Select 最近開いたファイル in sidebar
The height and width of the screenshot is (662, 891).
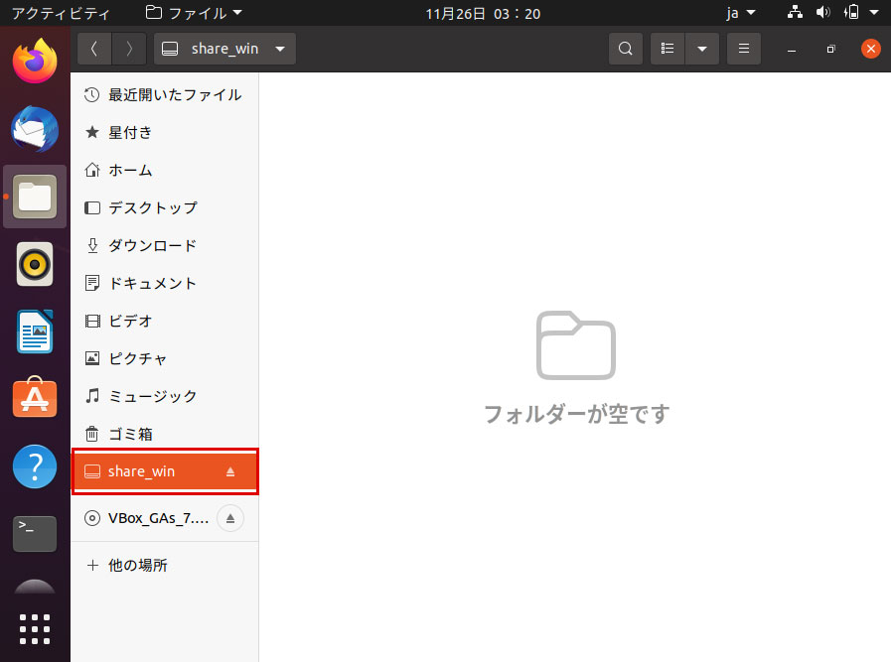pyautogui.click(x=165, y=95)
